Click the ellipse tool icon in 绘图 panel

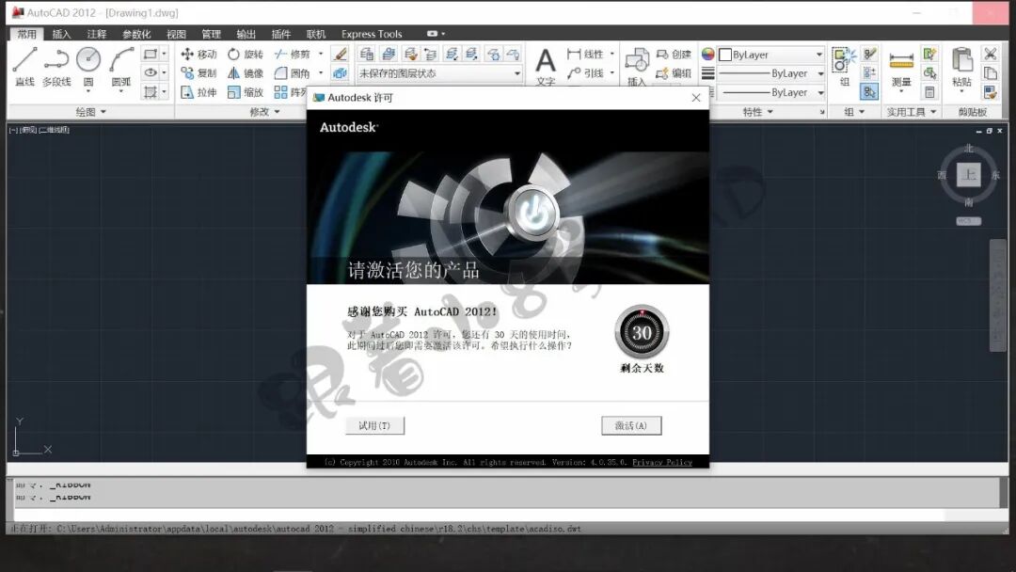click(x=151, y=72)
